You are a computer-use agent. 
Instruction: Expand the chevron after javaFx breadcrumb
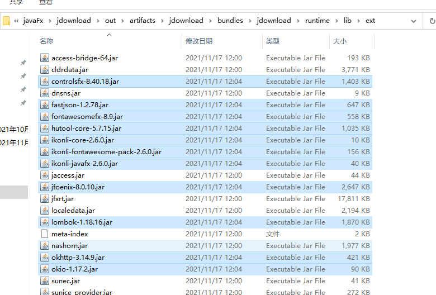click(50, 21)
